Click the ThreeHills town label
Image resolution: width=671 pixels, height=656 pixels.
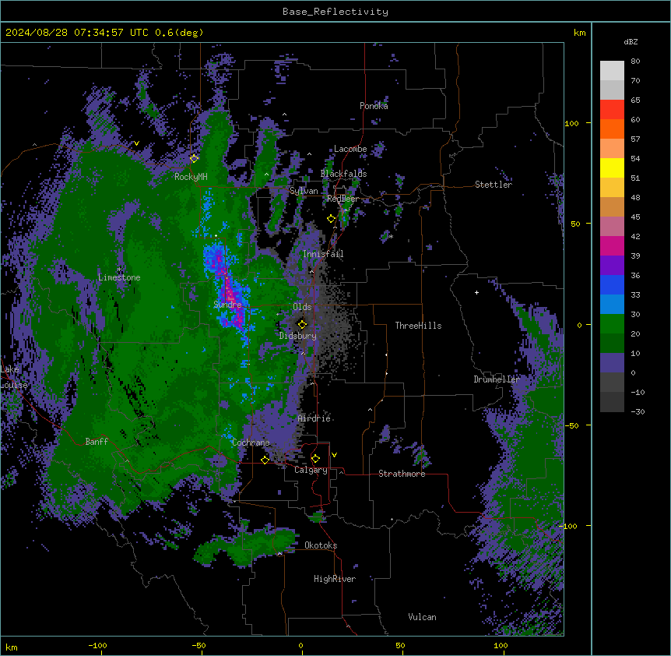(419, 326)
